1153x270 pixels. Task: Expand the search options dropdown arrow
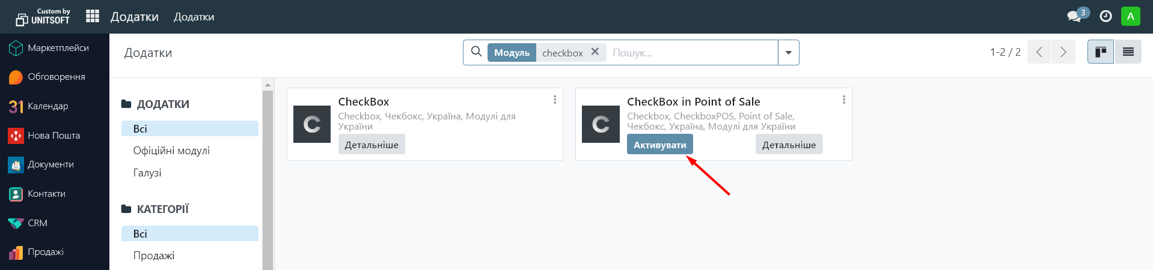pyautogui.click(x=788, y=53)
